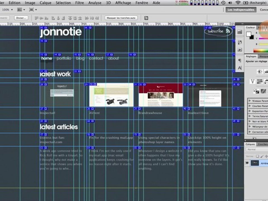
Task: Align slices to top edges
Action: pyautogui.click(x=36, y=18)
